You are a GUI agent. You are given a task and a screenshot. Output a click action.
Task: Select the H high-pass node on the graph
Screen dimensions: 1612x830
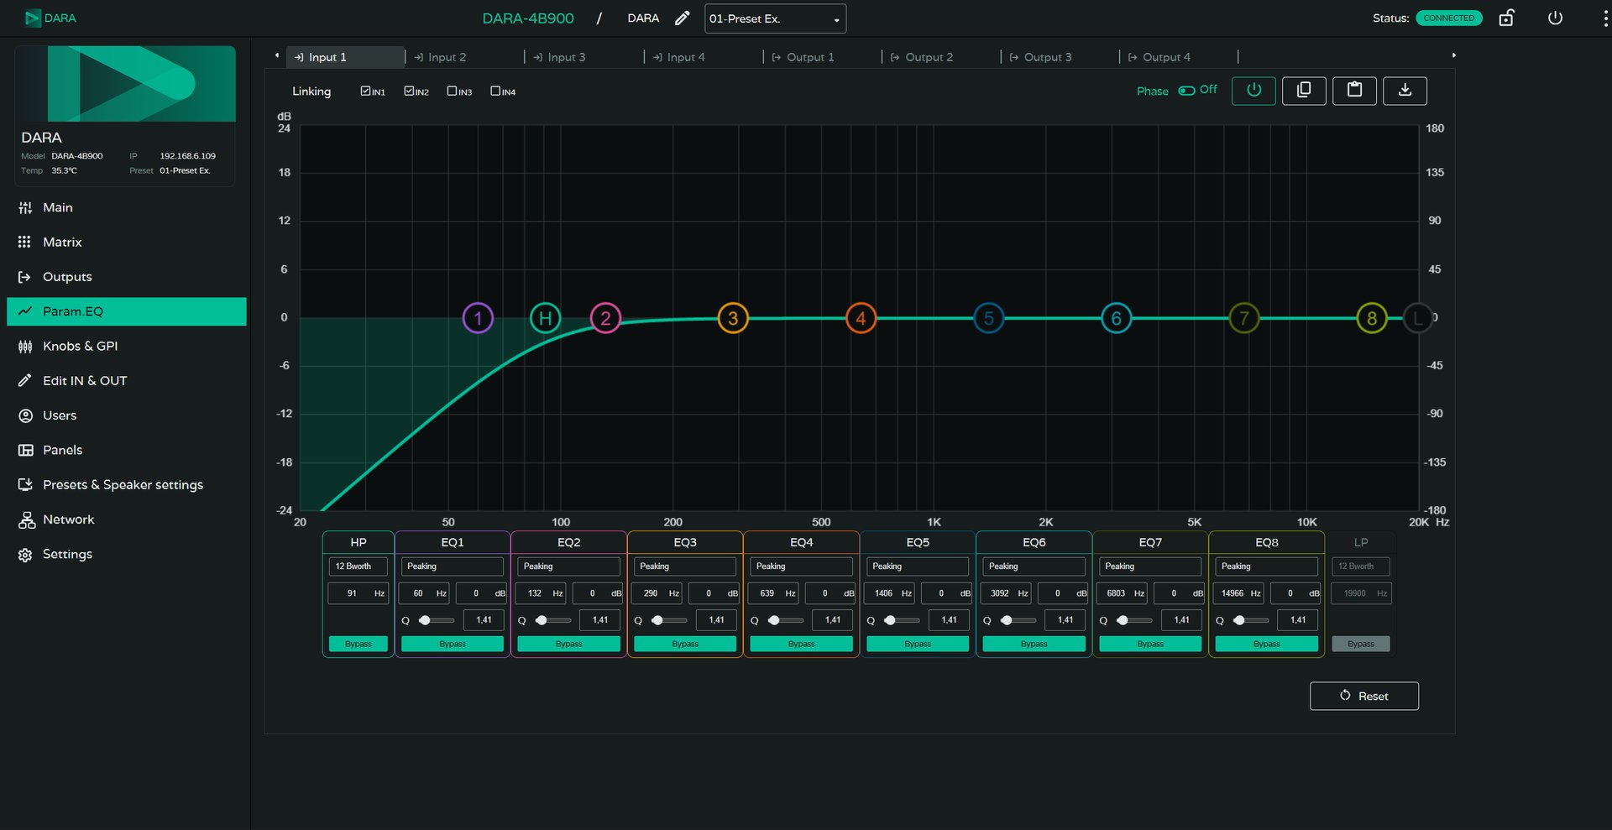tap(545, 318)
